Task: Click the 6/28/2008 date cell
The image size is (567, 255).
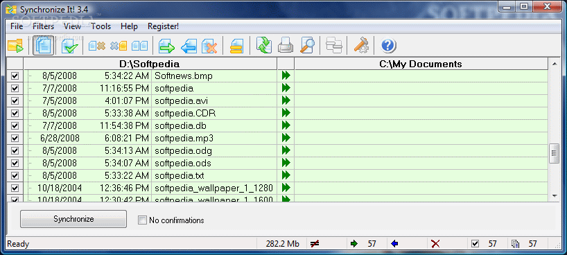Action: (60, 138)
